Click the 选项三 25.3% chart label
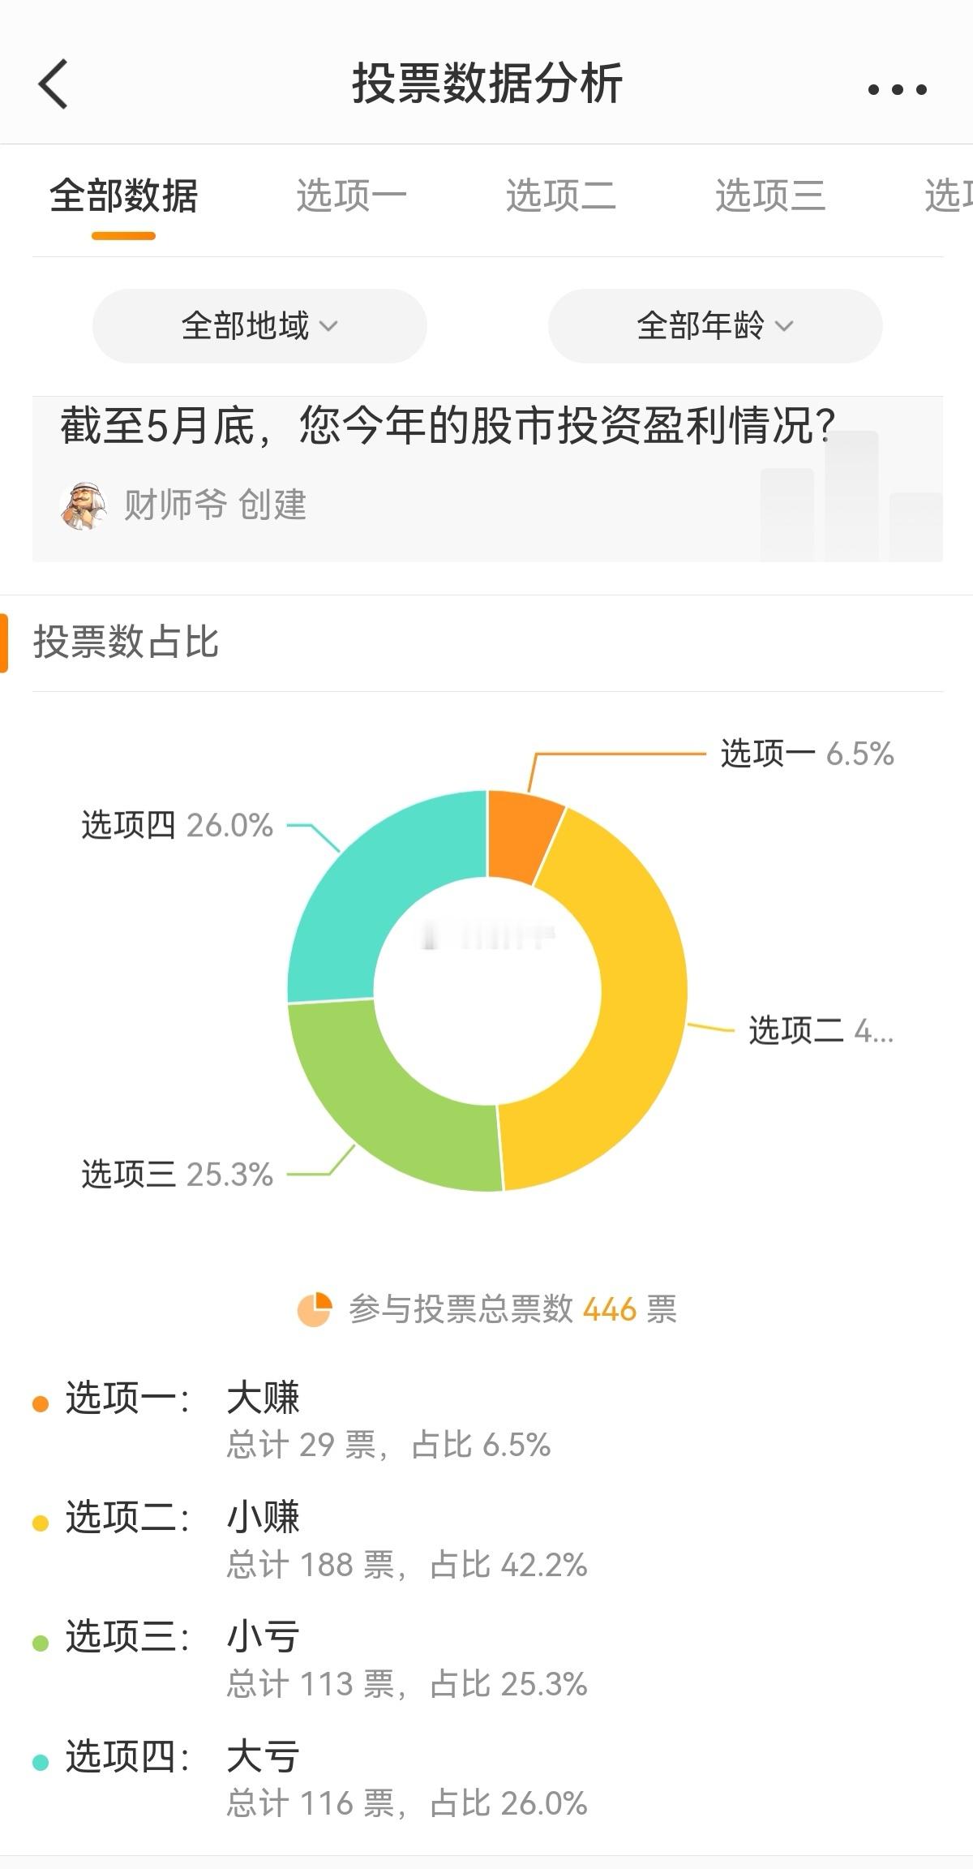Viewport: 973px width, 1869px height. (x=178, y=1174)
